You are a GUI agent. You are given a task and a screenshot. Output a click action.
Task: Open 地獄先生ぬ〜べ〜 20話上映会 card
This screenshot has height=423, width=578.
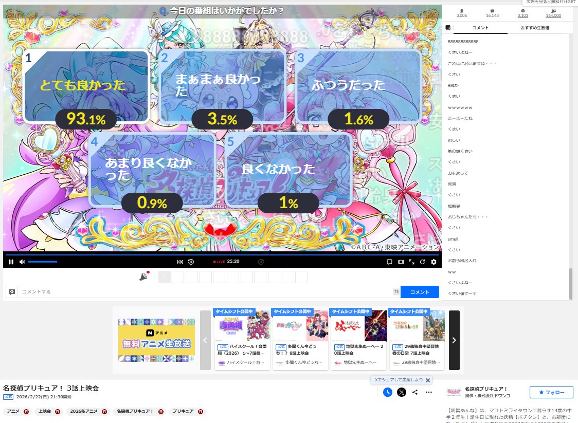tap(358, 339)
